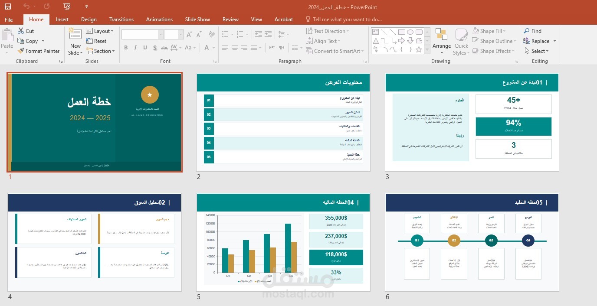Screen dimensions: 597x306
Task: Click the Undo arrow
Action: (26, 7)
